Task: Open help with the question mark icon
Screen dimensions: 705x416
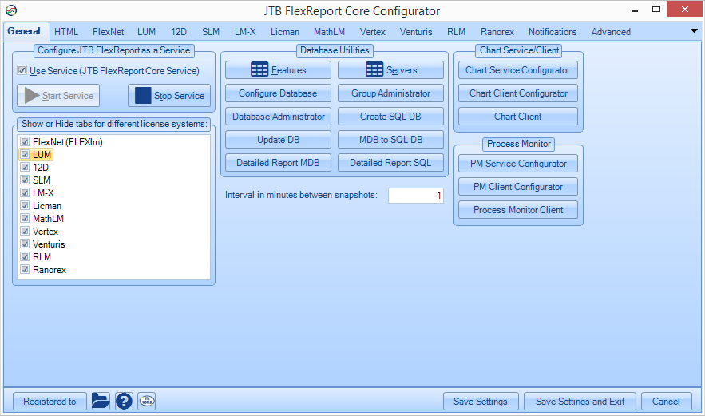Action: [x=124, y=401]
